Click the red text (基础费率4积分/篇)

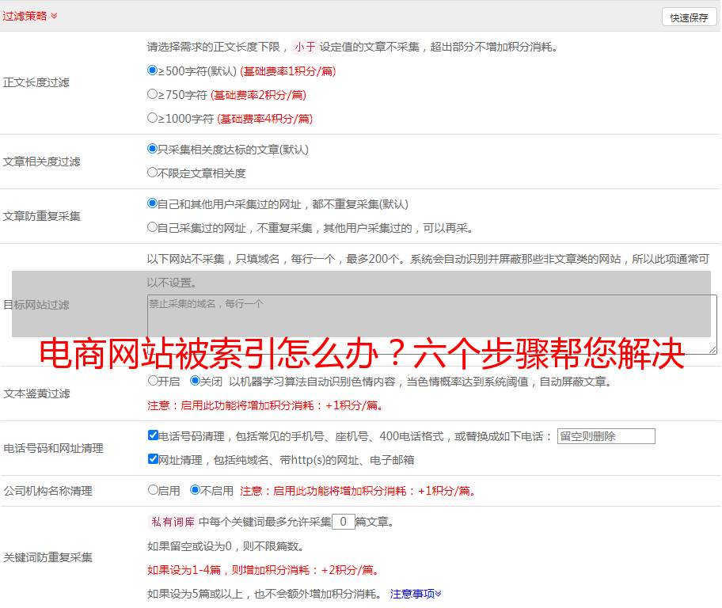265,119
